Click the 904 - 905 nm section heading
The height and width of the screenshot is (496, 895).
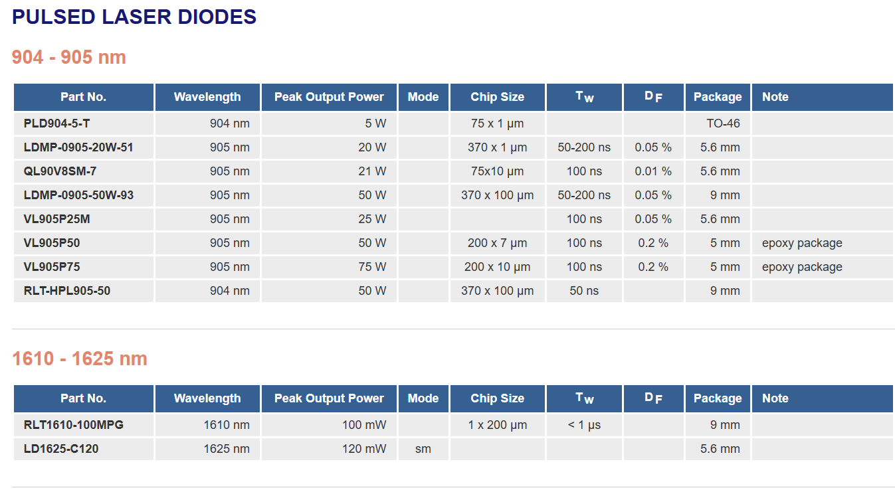[x=69, y=57]
